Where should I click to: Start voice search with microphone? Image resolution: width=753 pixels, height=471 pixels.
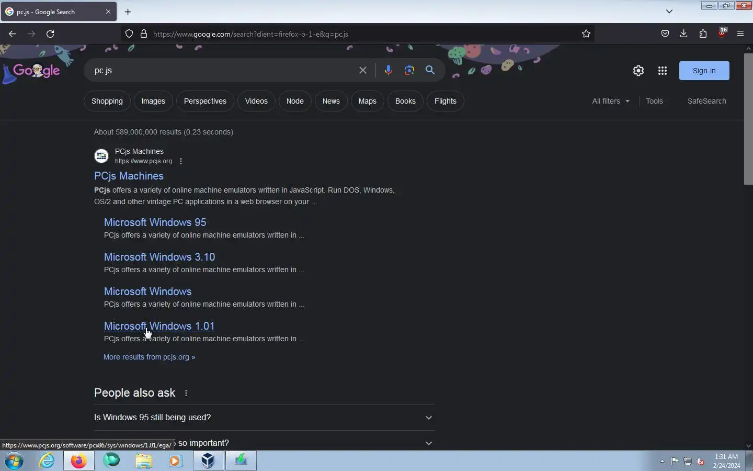[389, 70]
